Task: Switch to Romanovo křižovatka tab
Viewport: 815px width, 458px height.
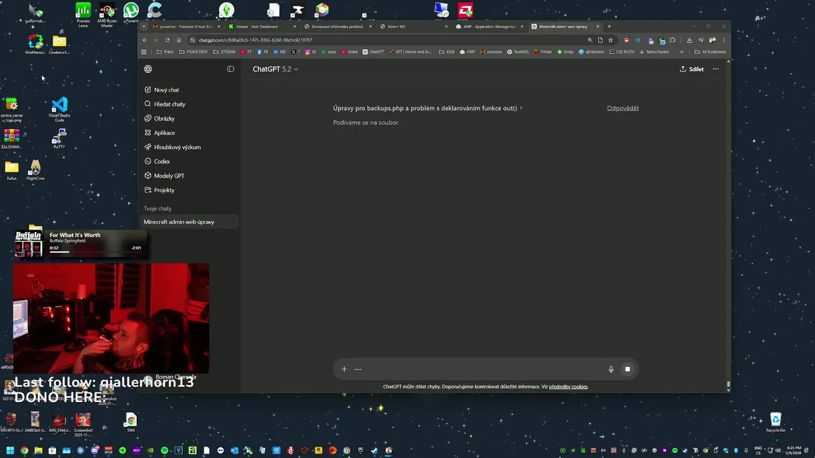Action: pos(337,27)
